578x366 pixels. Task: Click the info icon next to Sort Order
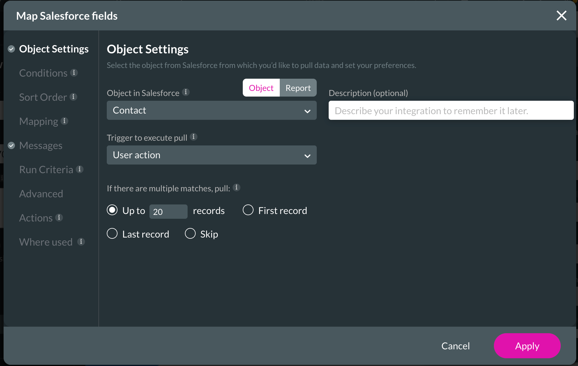(73, 97)
